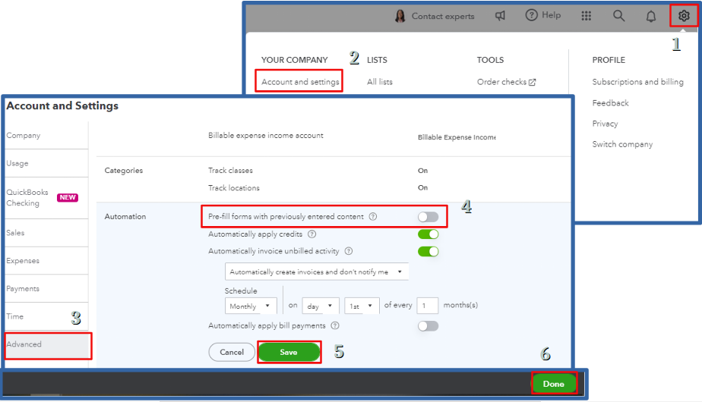Click the NEW badge by QuickBooks Checking
702x402 pixels.
pyautogui.click(x=68, y=198)
